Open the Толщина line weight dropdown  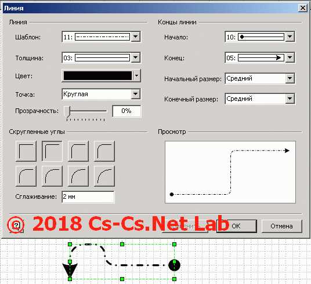click(136, 58)
